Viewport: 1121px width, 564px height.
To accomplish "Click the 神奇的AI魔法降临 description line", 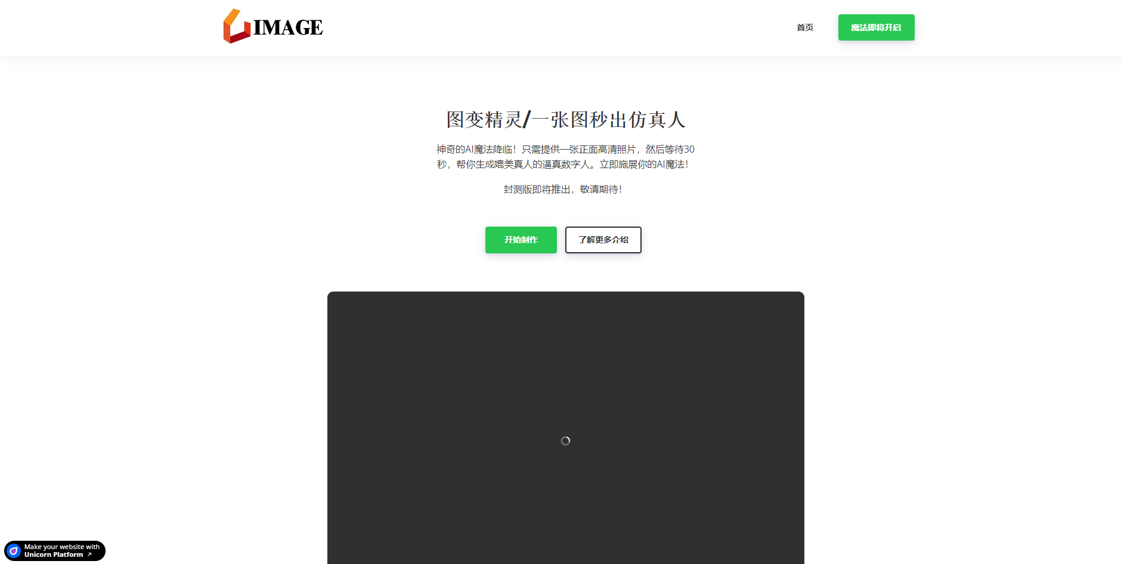I will (476, 149).
